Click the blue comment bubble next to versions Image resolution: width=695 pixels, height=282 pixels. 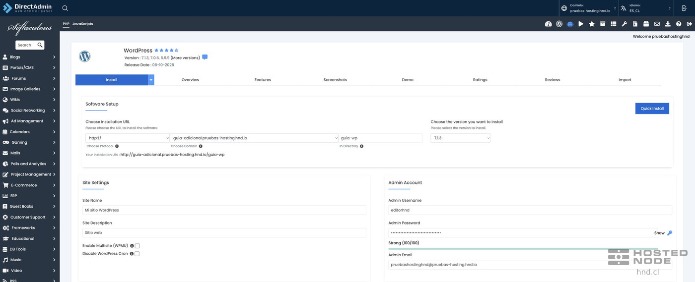point(205,57)
